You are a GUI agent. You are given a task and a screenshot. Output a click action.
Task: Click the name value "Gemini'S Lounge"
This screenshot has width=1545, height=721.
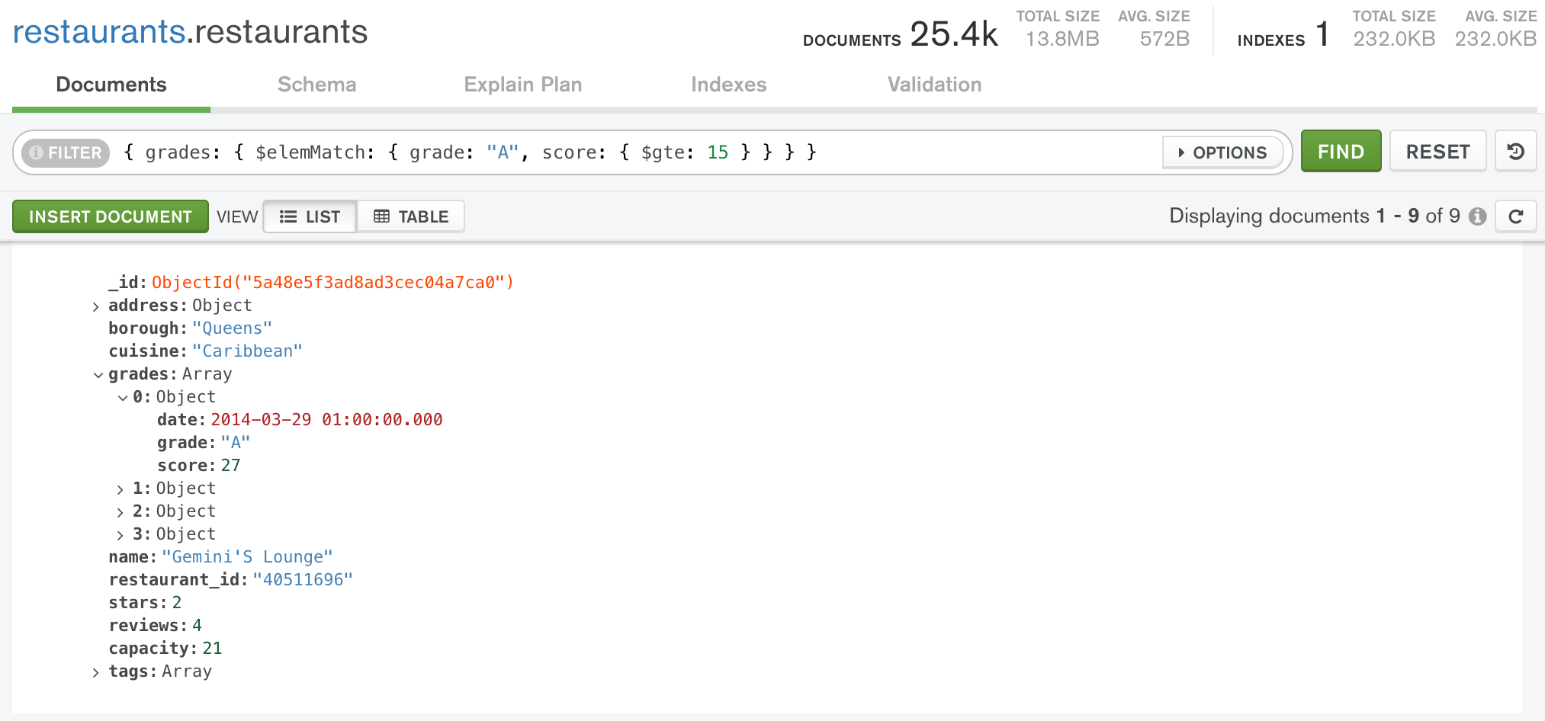(x=247, y=557)
